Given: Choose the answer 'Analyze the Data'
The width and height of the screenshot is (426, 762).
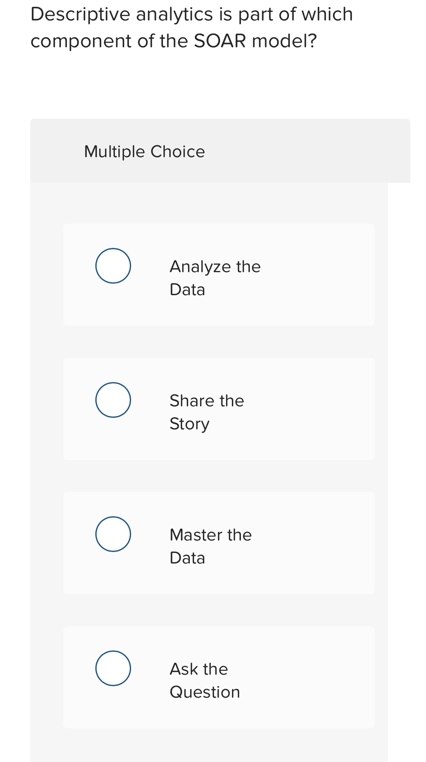Looking at the screenshot, I should [215, 277].
